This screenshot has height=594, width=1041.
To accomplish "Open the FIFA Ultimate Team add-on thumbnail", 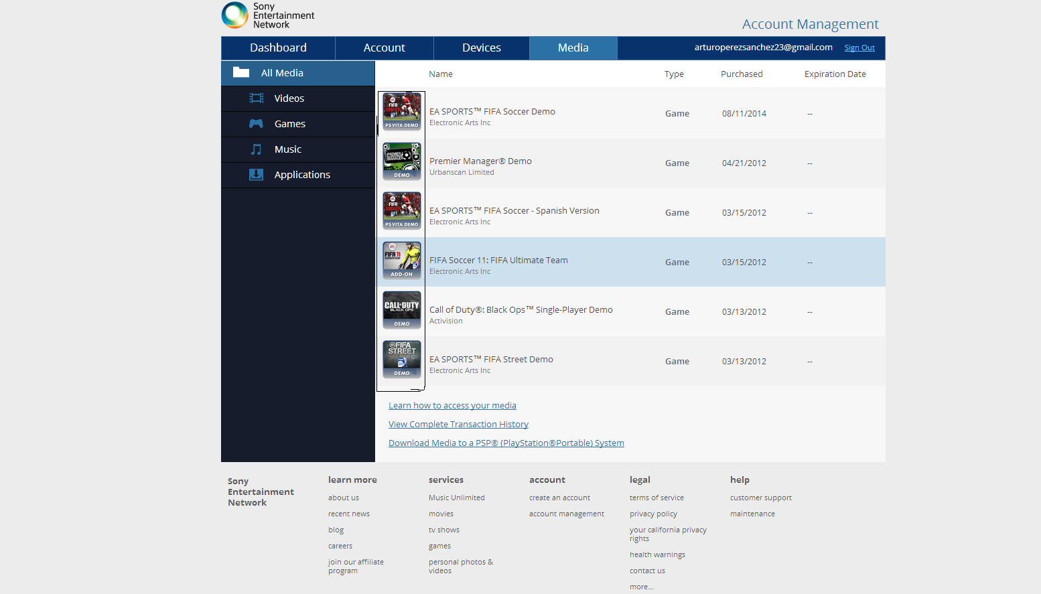I will click(402, 260).
